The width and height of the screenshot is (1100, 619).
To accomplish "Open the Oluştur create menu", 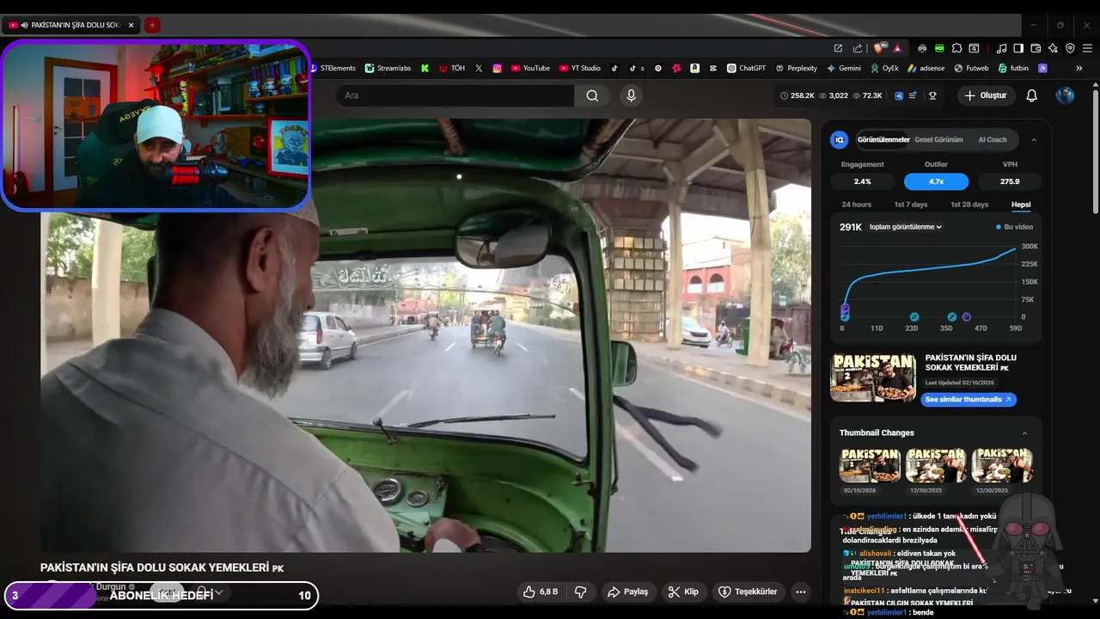I will point(987,95).
